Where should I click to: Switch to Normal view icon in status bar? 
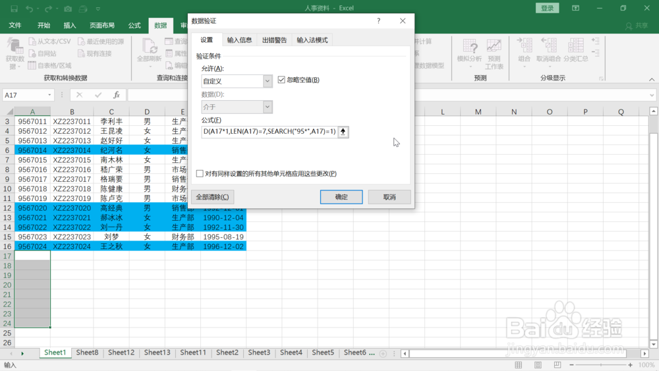pyautogui.click(x=518, y=364)
